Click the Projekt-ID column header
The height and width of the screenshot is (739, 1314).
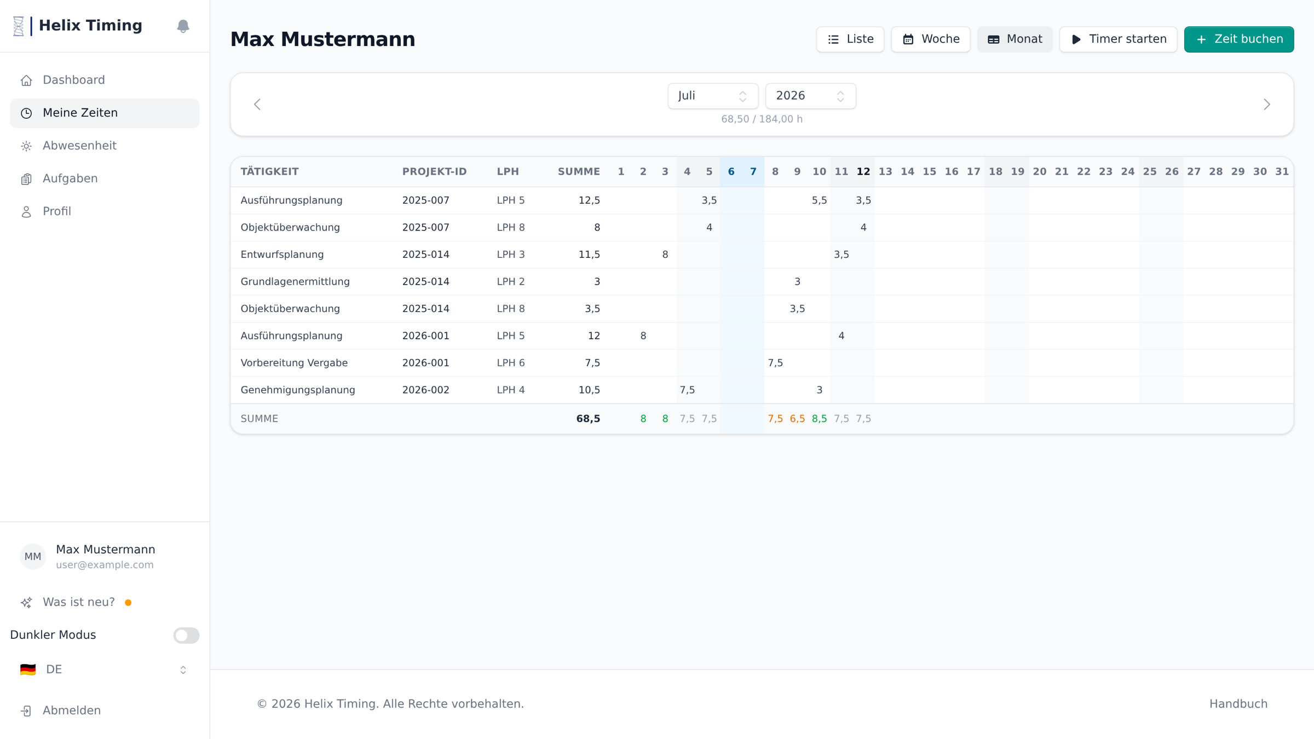pos(434,172)
